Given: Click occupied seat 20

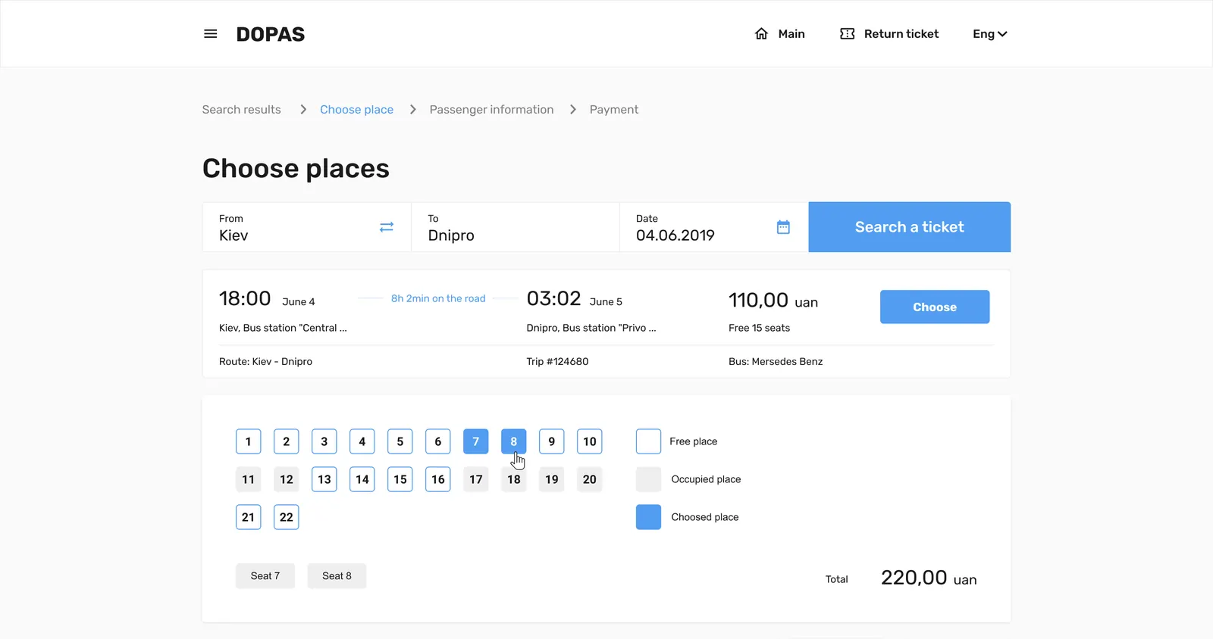Looking at the screenshot, I should [x=590, y=479].
